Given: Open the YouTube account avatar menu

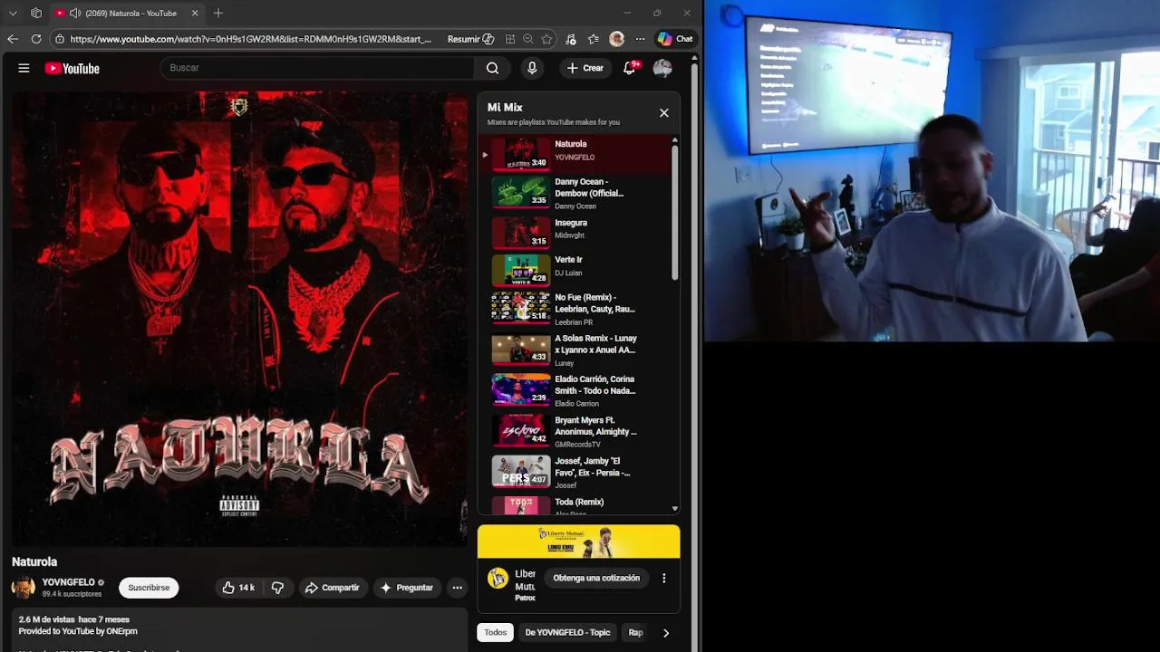Looking at the screenshot, I should click(x=662, y=68).
